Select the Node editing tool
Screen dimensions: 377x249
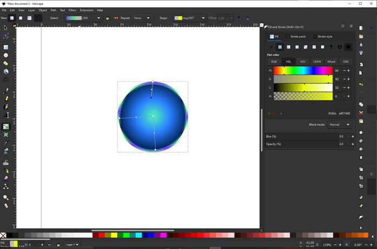pyautogui.click(x=6, y=36)
